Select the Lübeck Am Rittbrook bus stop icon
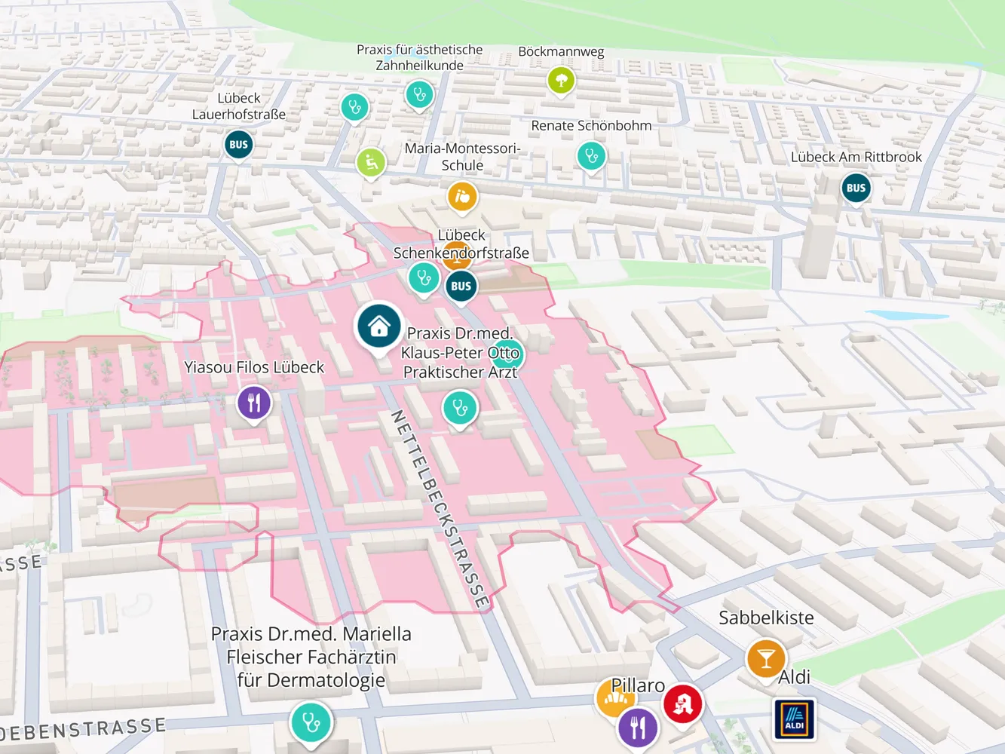Screen dimensions: 1005x754 click(856, 188)
